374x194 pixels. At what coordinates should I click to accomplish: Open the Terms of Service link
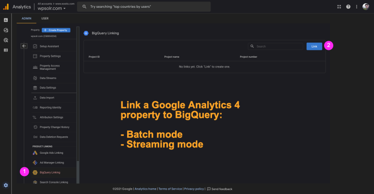[x=170, y=189]
